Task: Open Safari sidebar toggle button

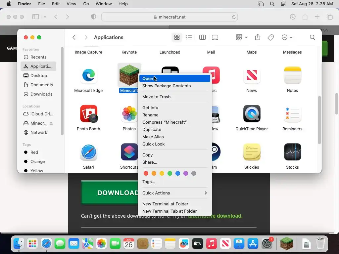Action: [35, 17]
